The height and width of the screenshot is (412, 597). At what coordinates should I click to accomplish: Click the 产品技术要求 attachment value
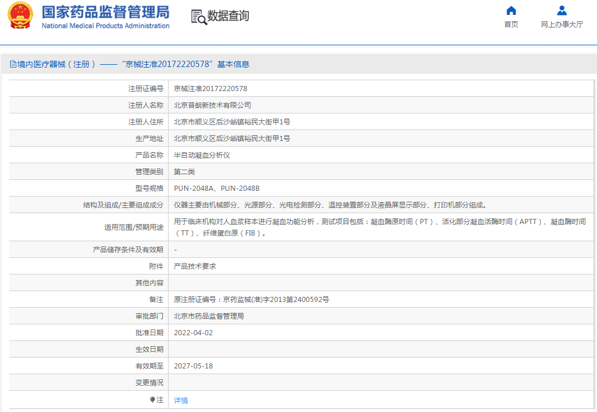click(195, 266)
